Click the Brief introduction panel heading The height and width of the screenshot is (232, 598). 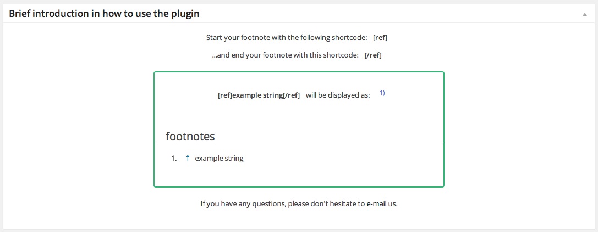[104, 14]
